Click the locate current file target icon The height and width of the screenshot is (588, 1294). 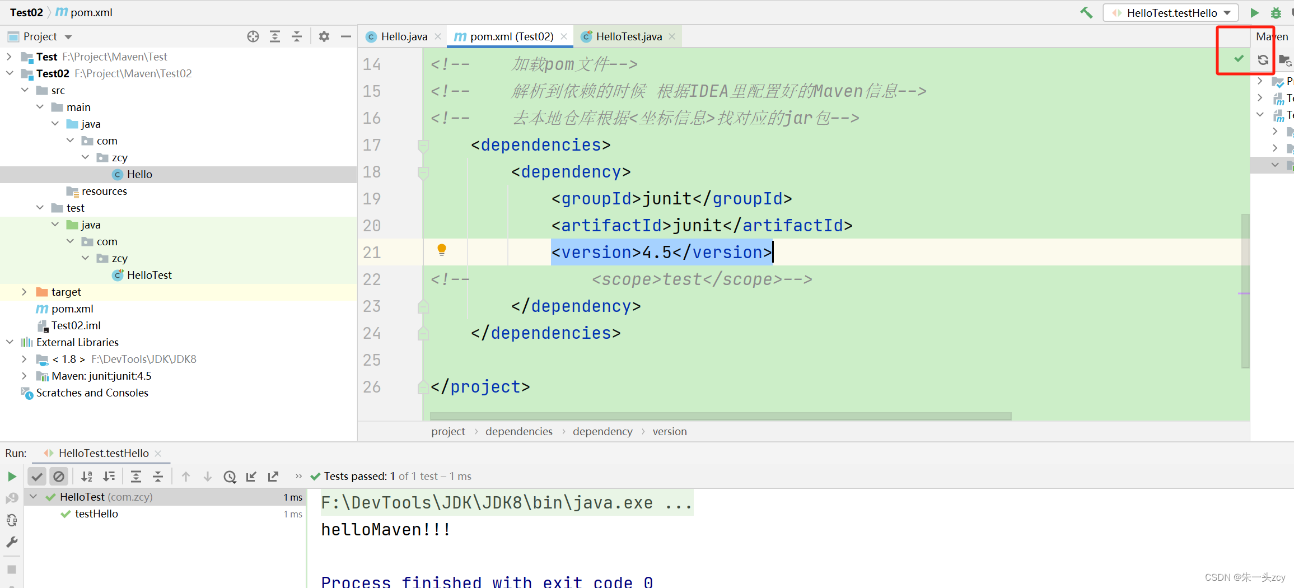(253, 36)
